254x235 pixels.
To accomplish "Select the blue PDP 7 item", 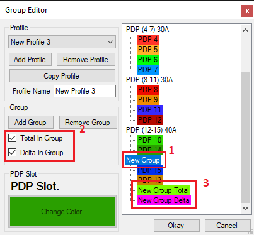I will (147, 70).
